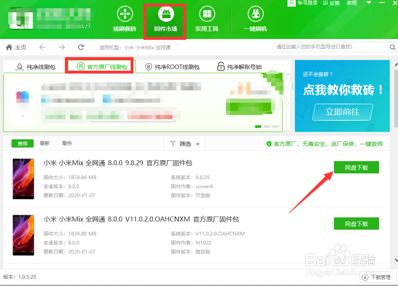This screenshot has height=286, width=398.
Task: Open the 一键刷机 rabbit icon section
Action: 255,20
